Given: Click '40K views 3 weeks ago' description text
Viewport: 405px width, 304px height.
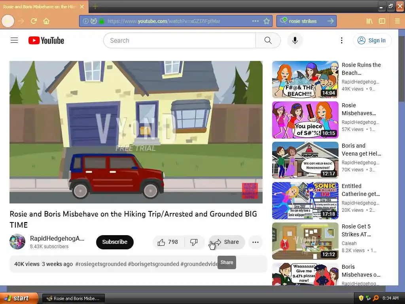Looking at the screenshot, I should pos(44,264).
